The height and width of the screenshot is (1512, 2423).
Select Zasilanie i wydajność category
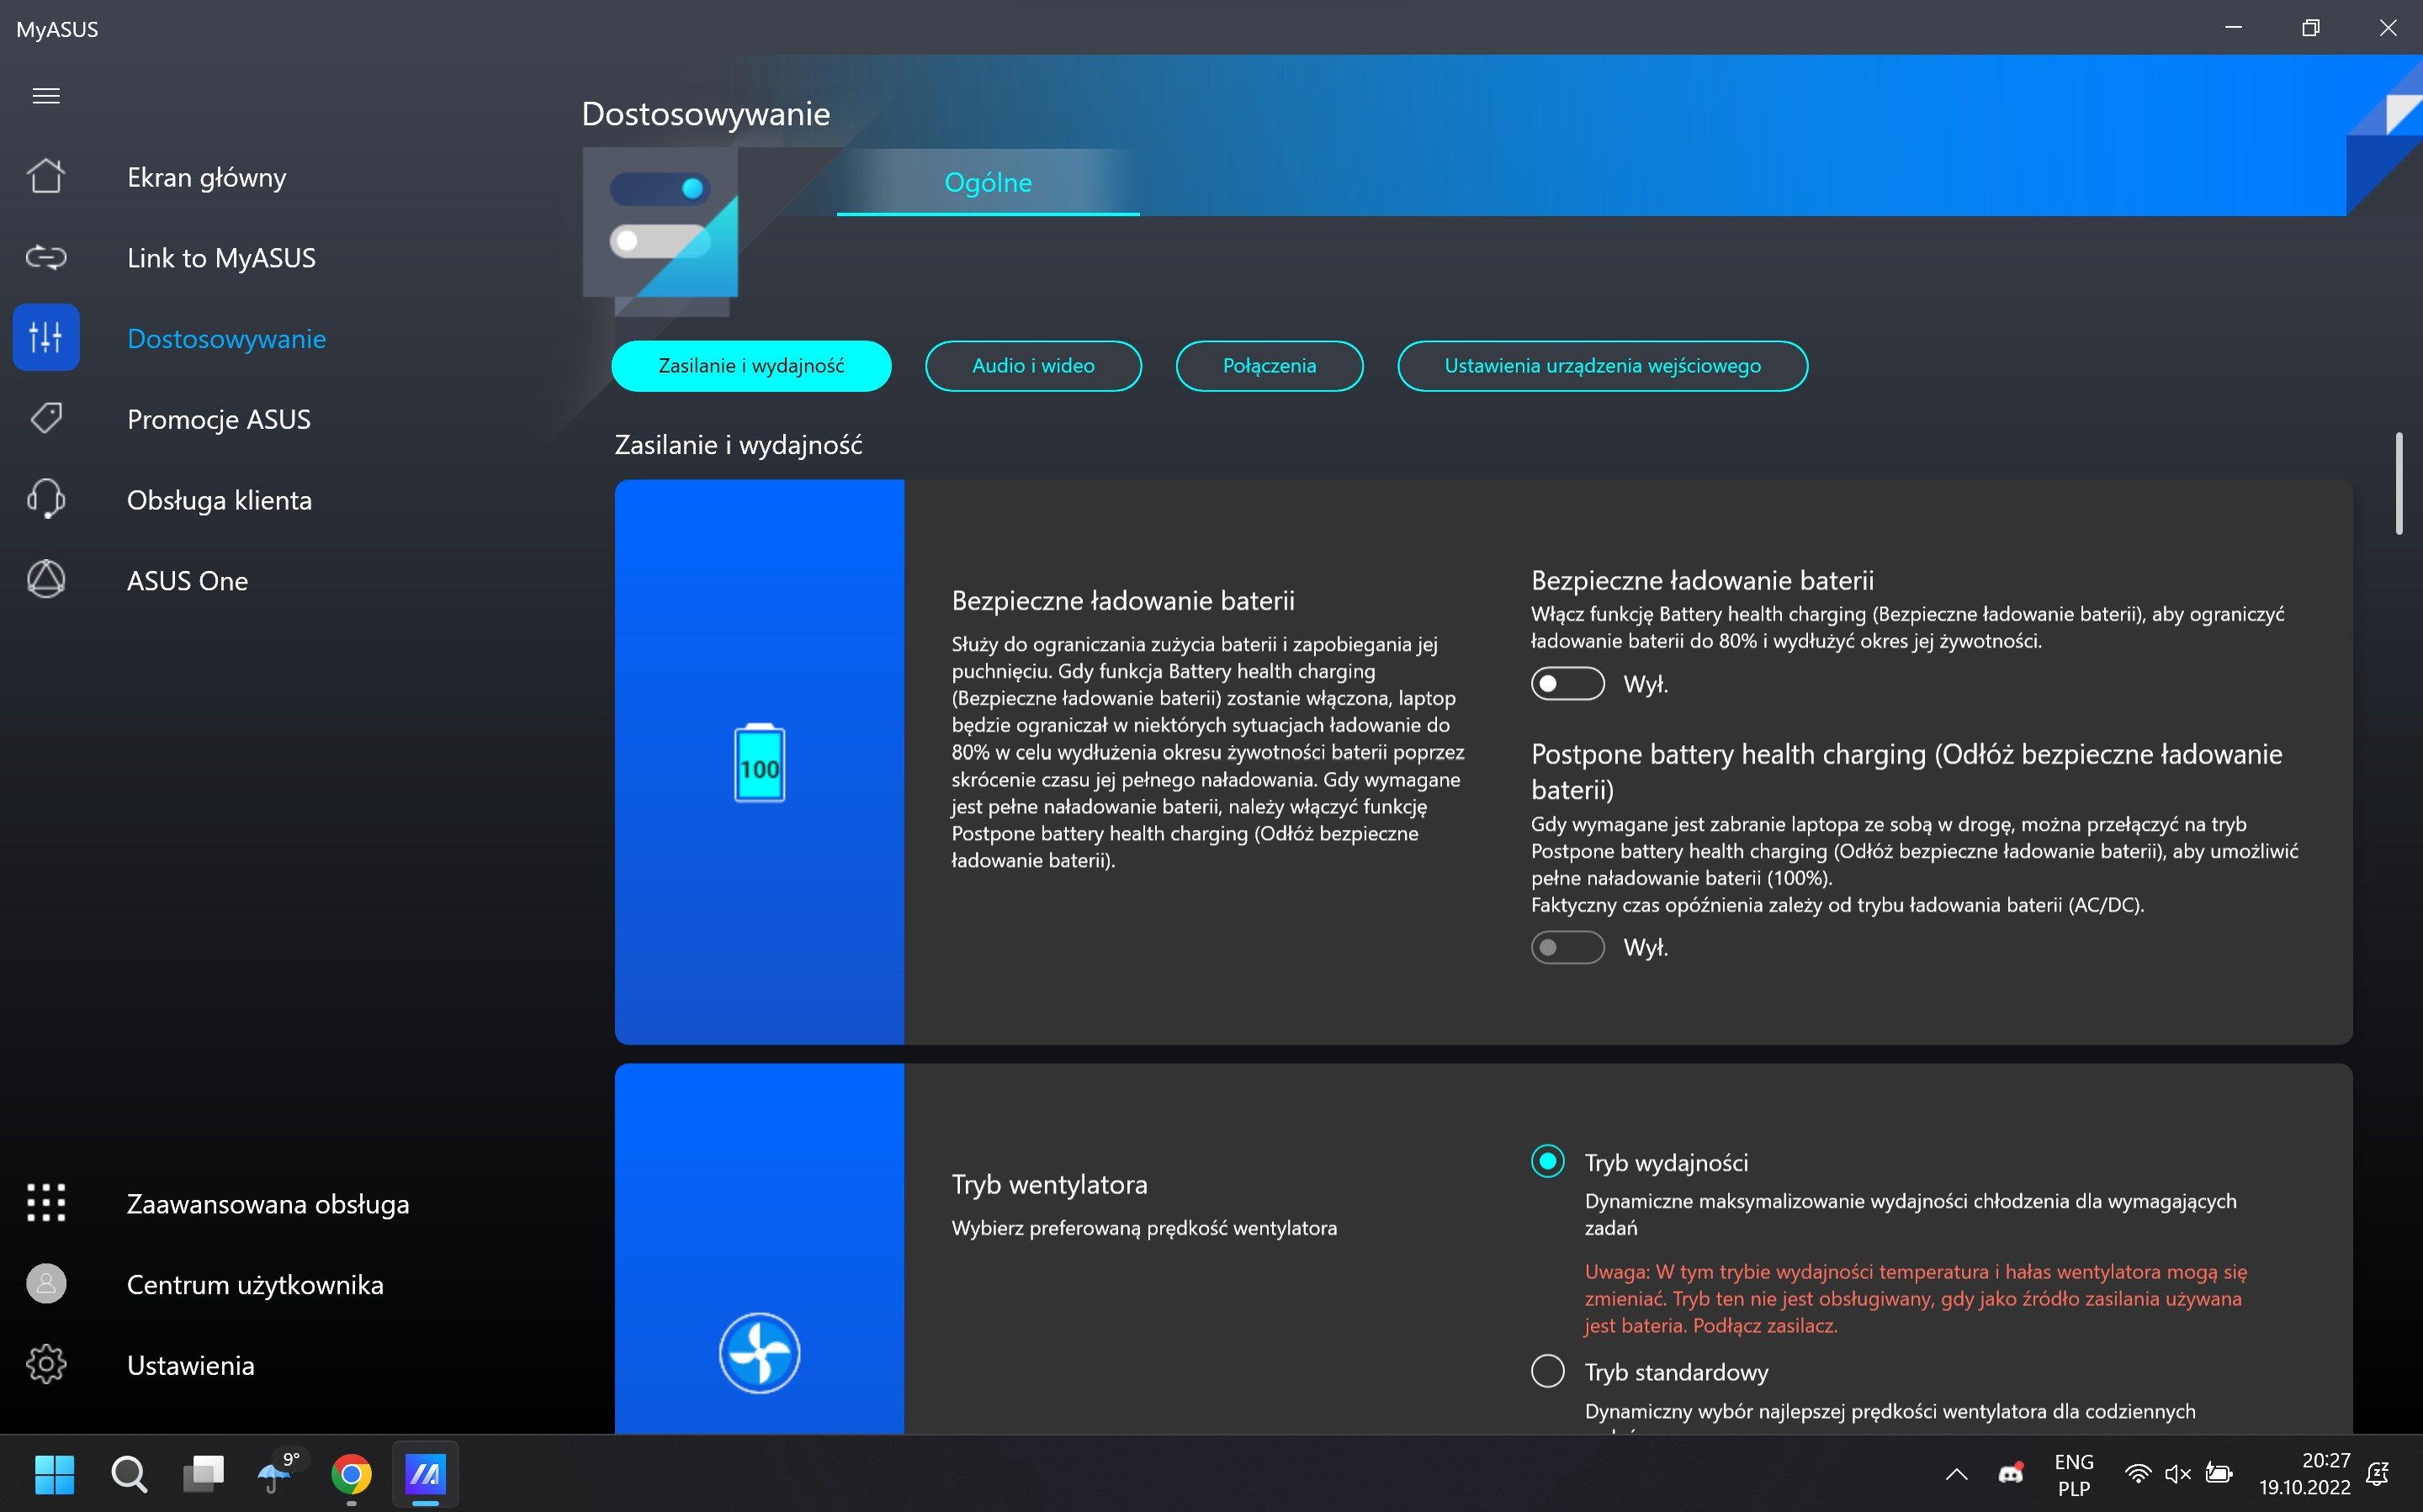751,366
